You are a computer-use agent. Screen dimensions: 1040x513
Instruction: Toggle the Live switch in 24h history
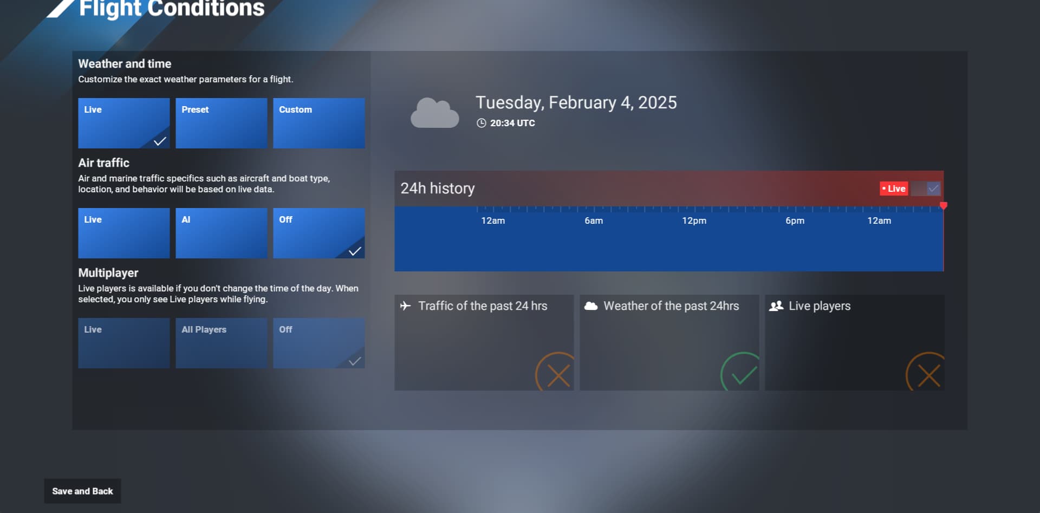pos(926,189)
